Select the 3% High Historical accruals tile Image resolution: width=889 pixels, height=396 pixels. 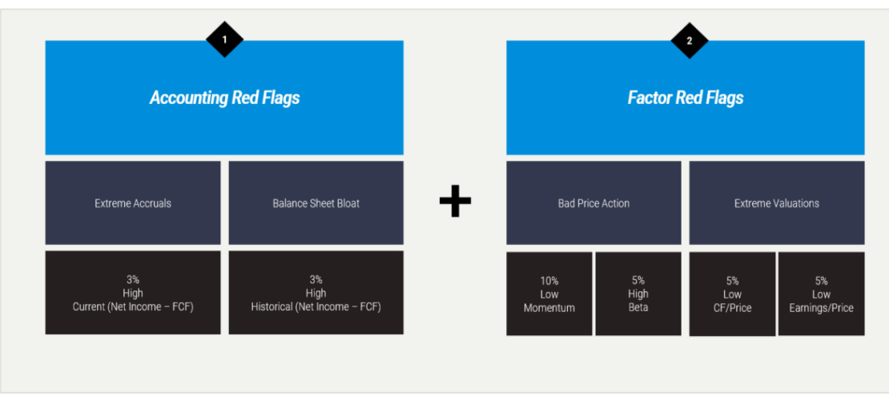tap(316, 293)
